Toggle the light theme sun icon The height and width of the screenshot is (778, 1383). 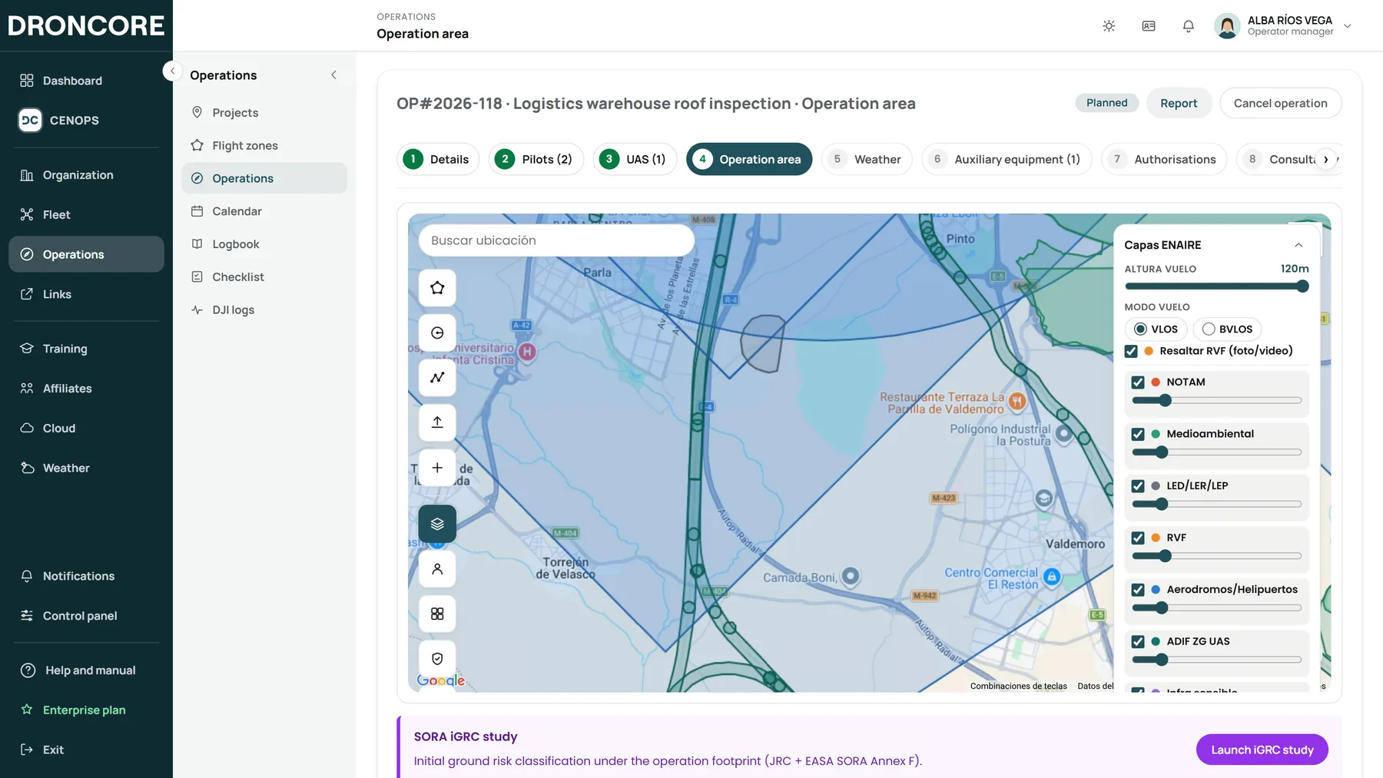coord(1109,26)
